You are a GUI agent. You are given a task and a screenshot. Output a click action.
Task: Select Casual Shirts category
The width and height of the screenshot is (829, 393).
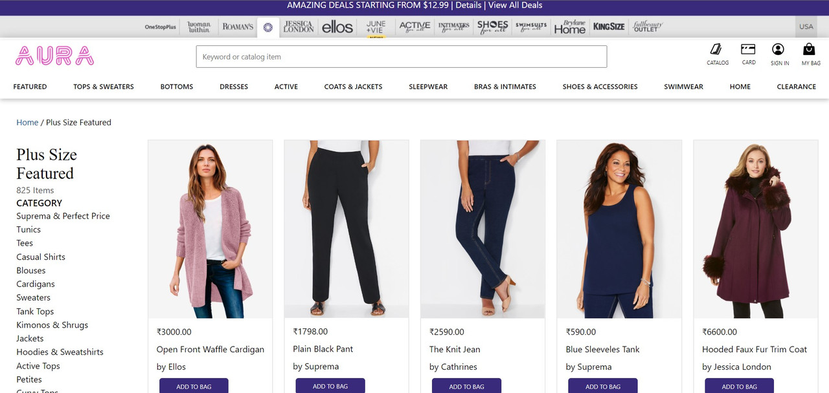[x=41, y=257]
